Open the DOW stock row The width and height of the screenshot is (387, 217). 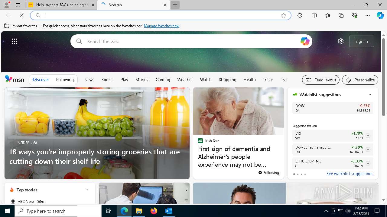pos(333,108)
